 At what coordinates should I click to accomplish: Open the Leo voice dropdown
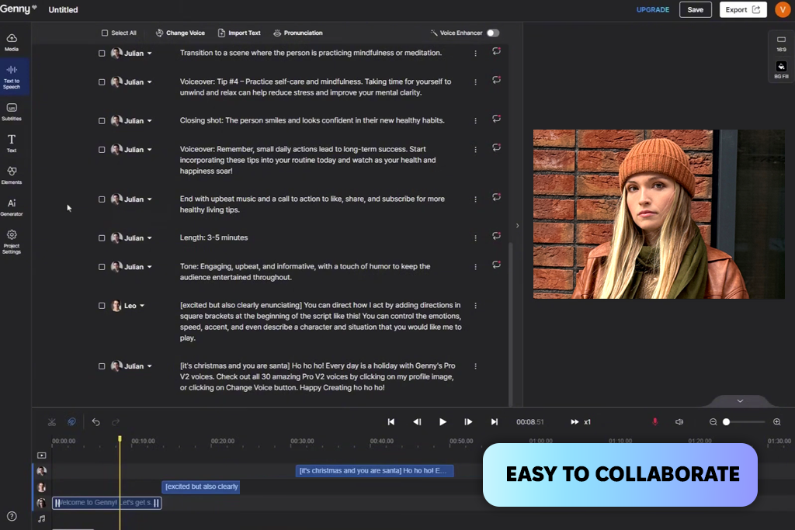(142, 306)
